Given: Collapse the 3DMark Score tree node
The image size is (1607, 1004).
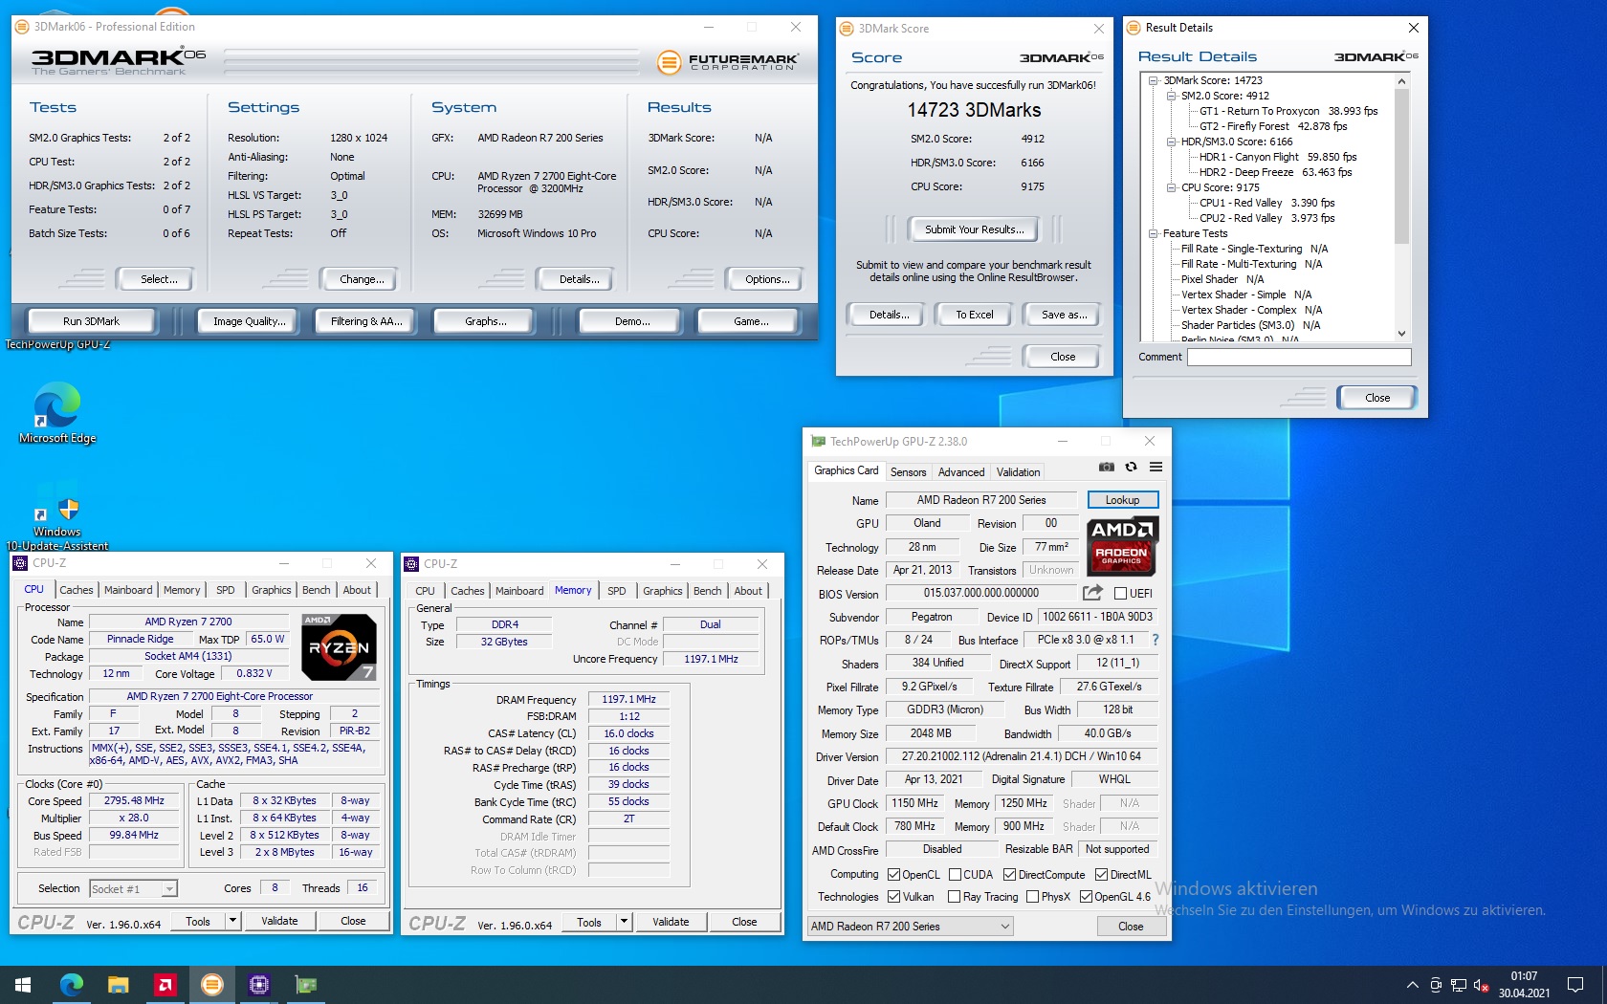Looking at the screenshot, I should pos(1154,80).
